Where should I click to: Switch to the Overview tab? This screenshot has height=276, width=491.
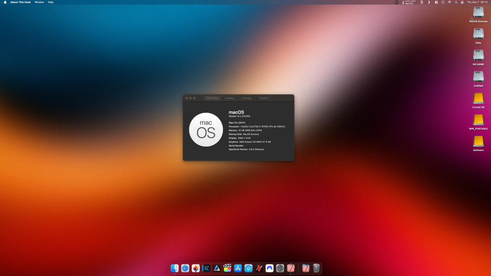click(x=212, y=98)
